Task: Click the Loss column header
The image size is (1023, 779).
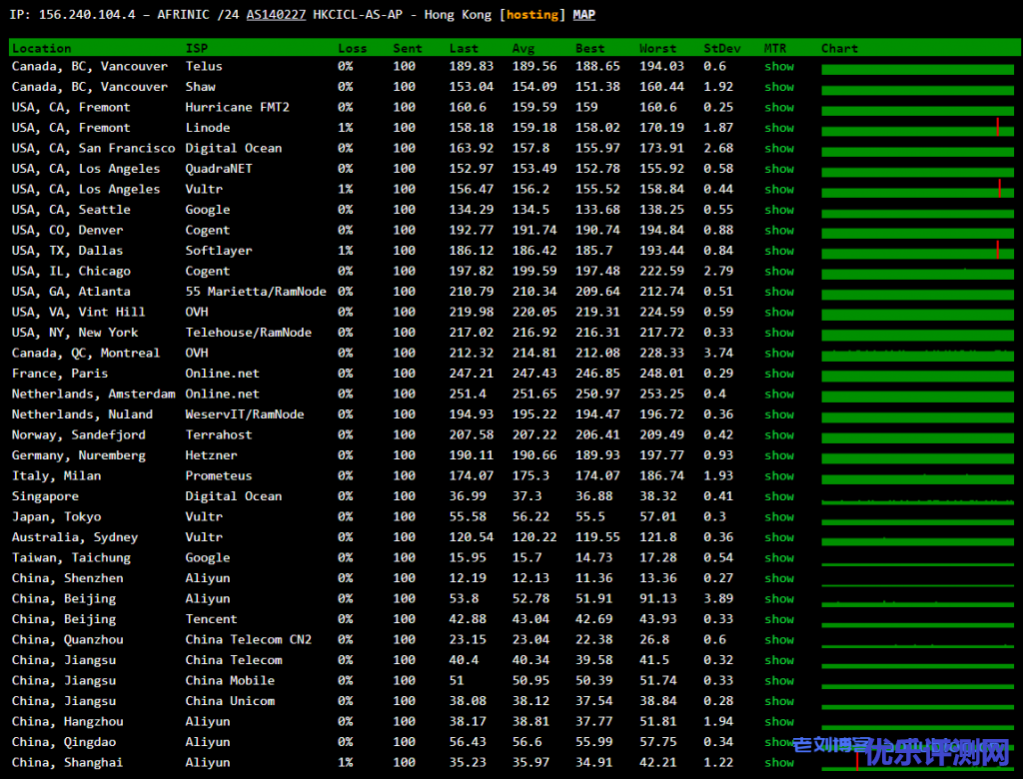Action: [352, 48]
